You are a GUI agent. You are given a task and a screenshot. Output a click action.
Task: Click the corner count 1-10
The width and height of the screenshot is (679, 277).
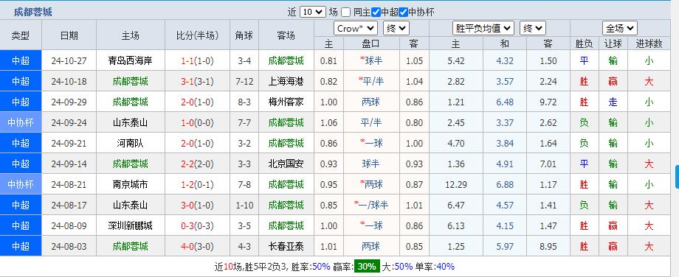pos(245,206)
